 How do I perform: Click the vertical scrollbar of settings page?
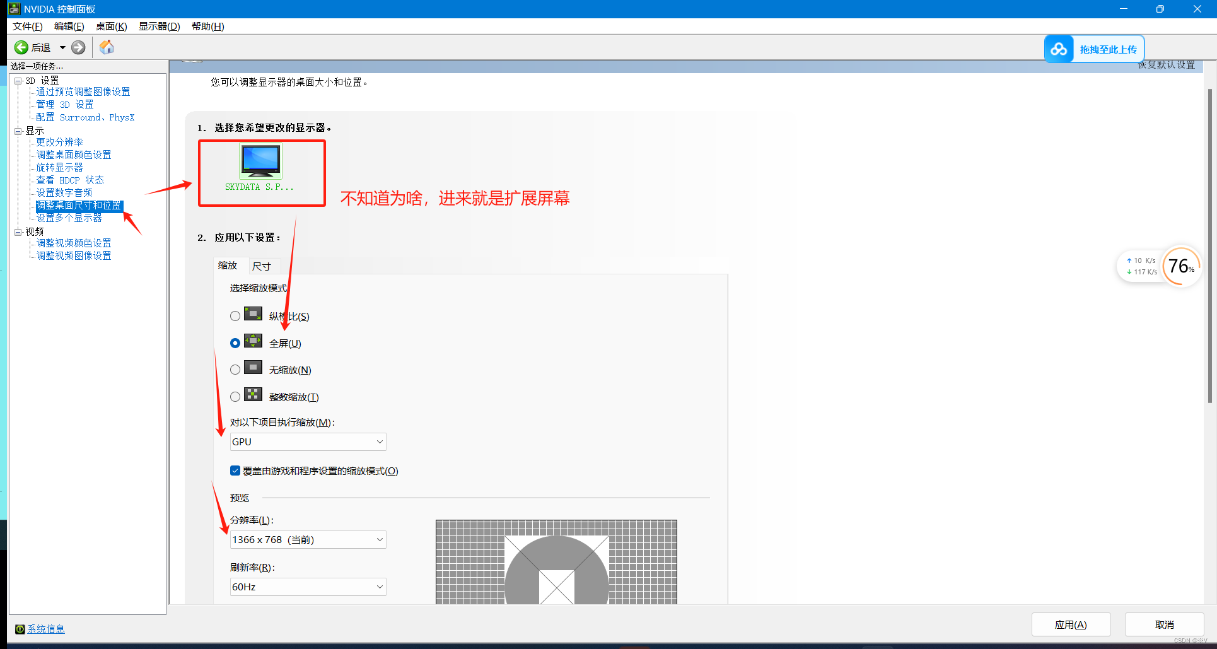(x=1209, y=246)
